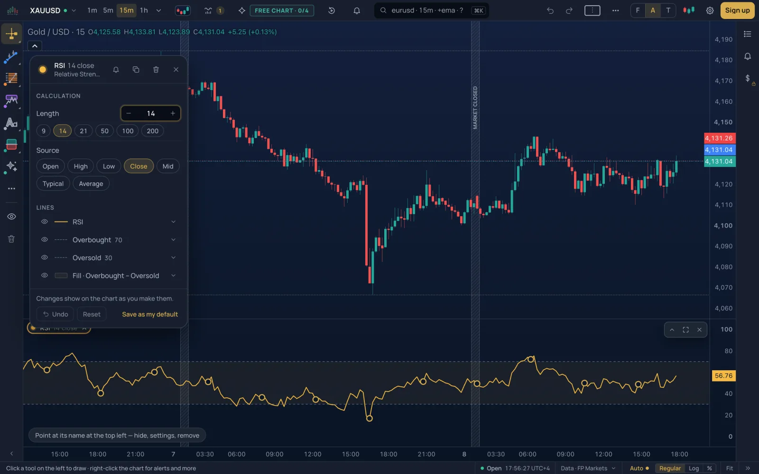Click the Reset button

pyautogui.click(x=92, y=314)
